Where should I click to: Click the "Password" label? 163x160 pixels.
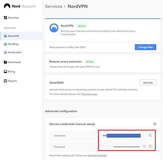59,147
